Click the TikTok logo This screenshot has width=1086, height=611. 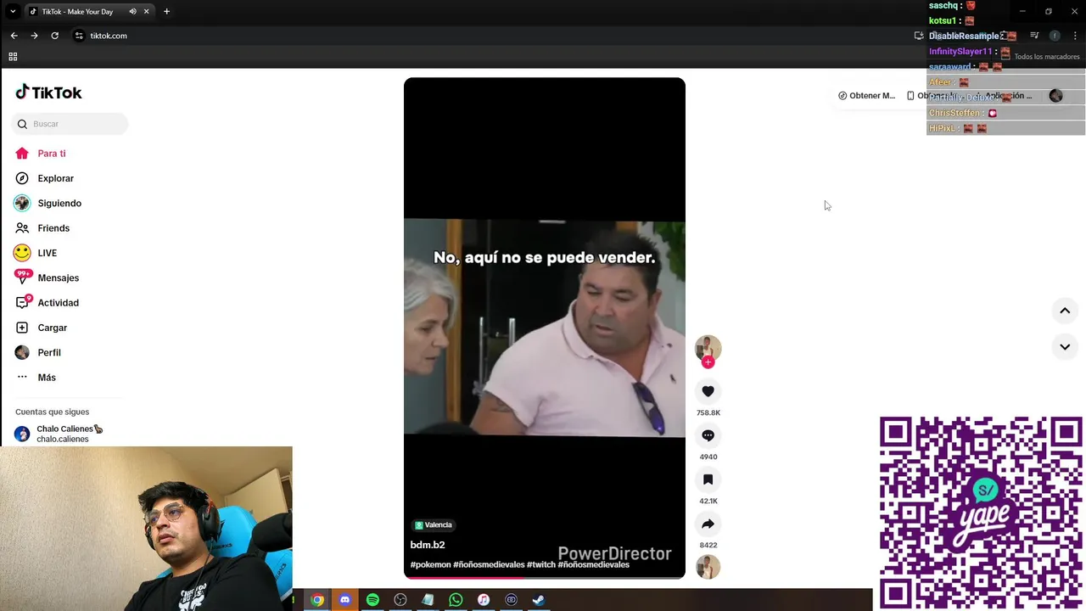click(48, 92)
